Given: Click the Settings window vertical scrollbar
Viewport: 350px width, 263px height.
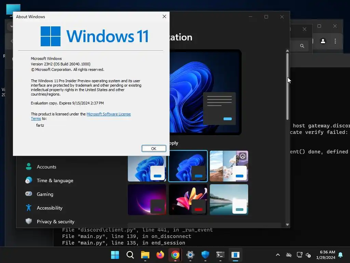Looking at the screenshot, I should (x=287, y=86).
